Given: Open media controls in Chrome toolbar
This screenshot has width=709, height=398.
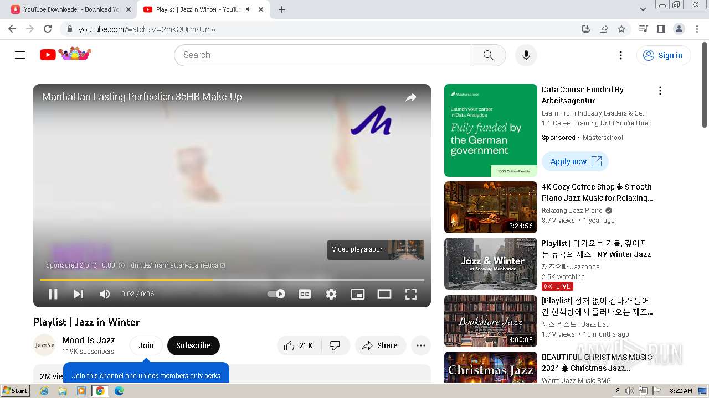Looking at the screenshot, I should 643,29.
